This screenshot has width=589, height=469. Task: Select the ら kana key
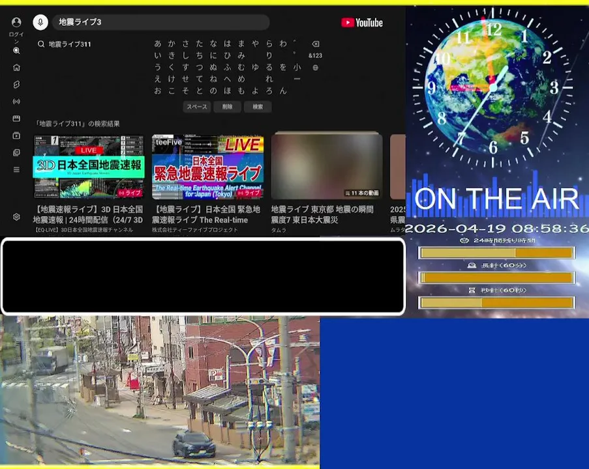tap(269, 44)
